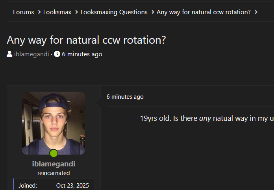Click the green online status dot
Viewport: 274px width, 190px height.
pyautogui.click(x=54, y=153)
